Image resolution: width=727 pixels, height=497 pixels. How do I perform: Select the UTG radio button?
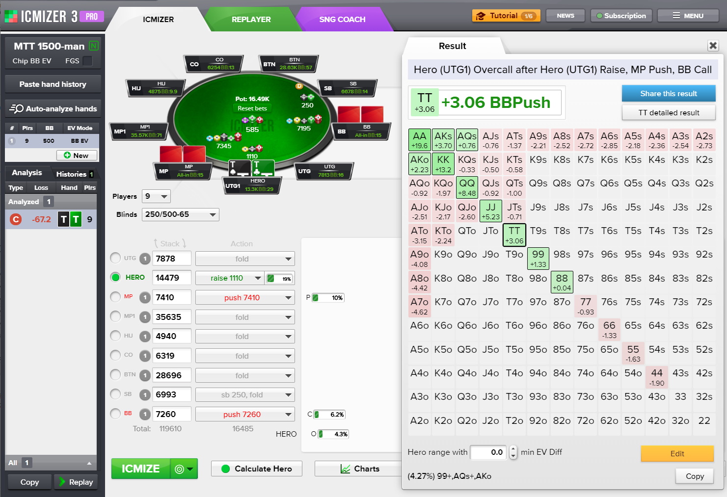115,258
